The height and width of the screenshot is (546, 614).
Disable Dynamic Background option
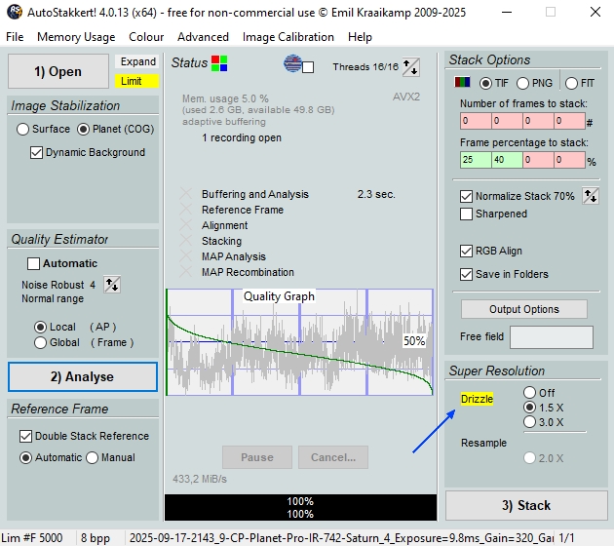pos(37,152)
